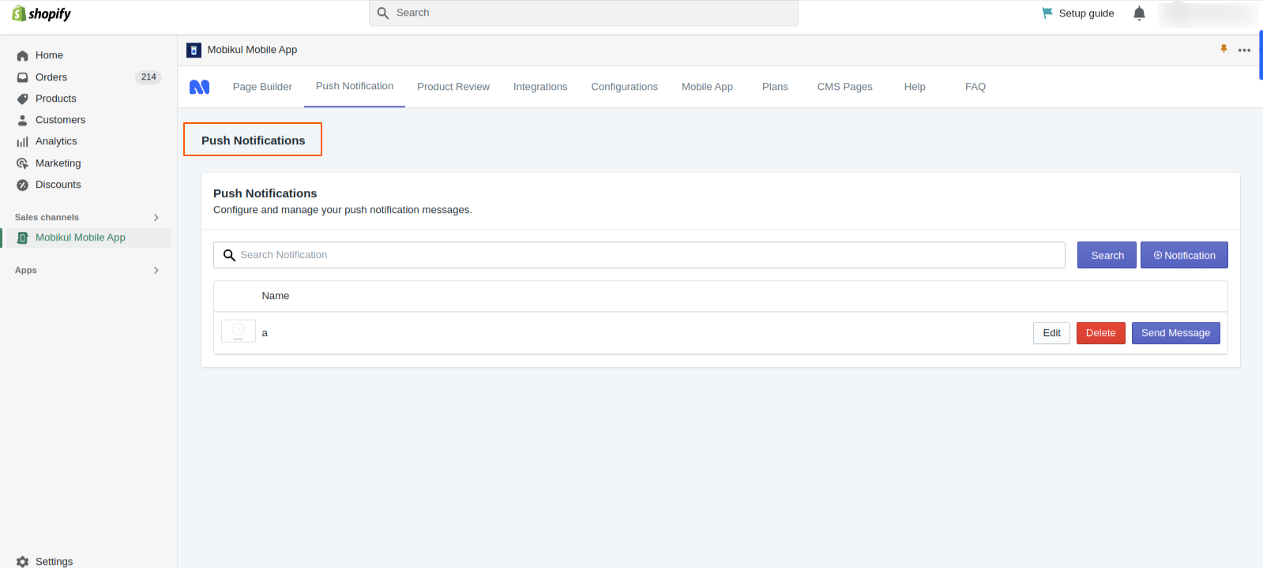Click the Home icon in sidebar
This screenshot has width=1263, height=568.
pos(22,55)
